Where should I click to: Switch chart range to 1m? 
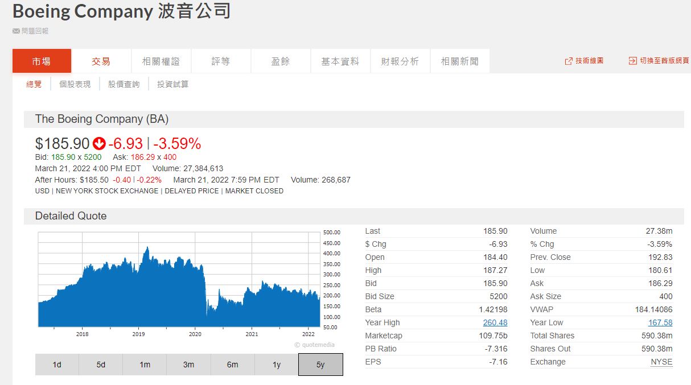[145, 365]
